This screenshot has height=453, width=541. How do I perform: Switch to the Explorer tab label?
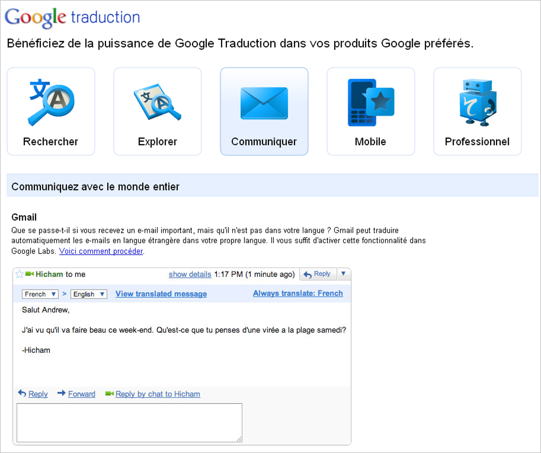tap(158, 142)
